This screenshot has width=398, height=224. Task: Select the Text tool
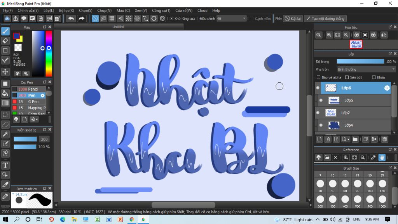pos(5,165)
